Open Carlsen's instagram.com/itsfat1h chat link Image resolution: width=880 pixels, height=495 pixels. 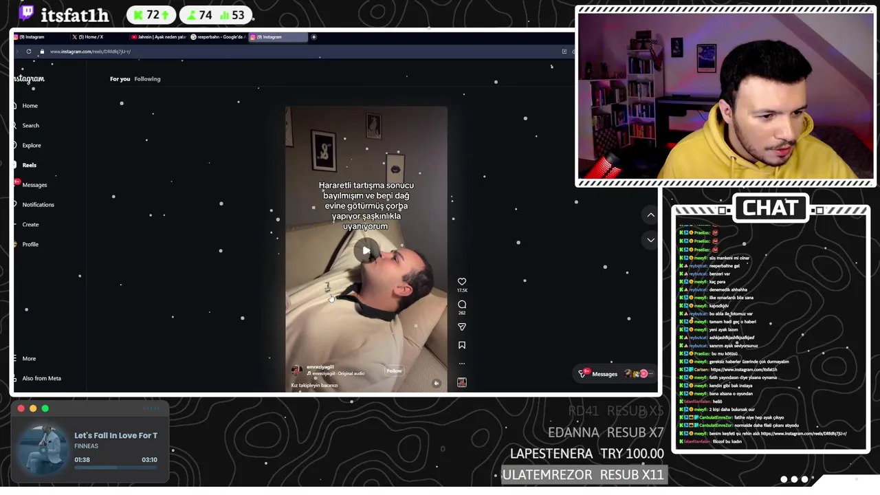point(744,370)
